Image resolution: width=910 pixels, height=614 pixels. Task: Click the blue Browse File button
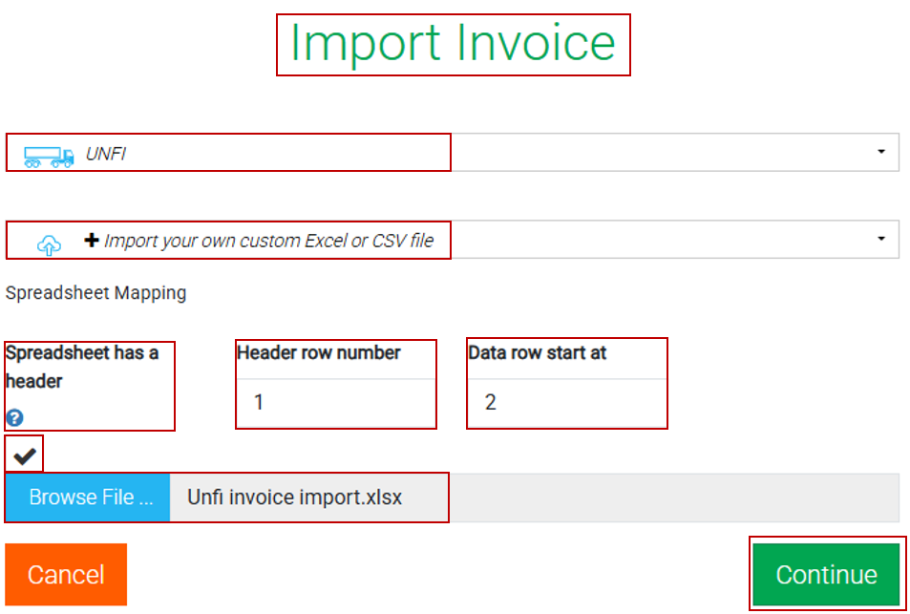click(x=86, y=497)
